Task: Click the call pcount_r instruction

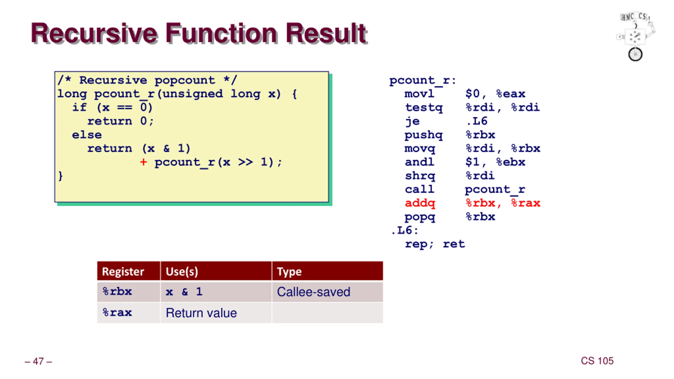Action: coord(465,189)
